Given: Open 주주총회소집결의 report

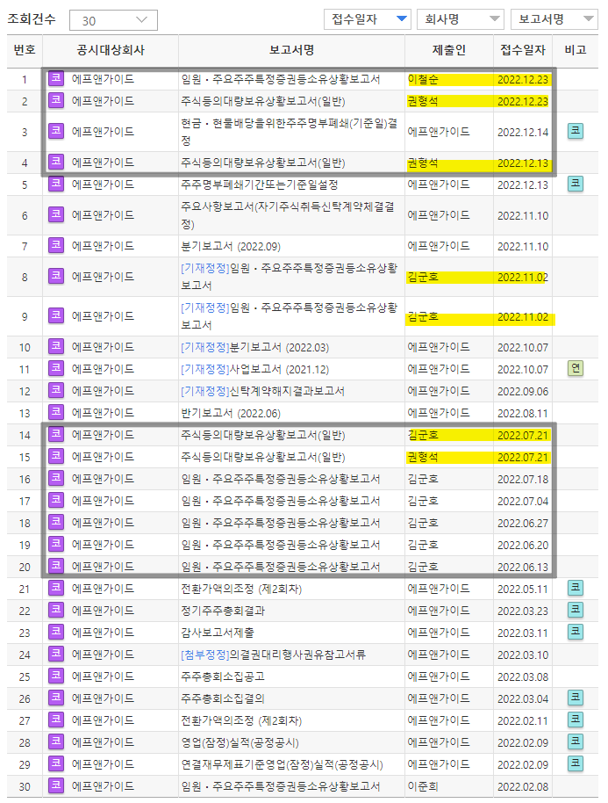Looking at the screenshot, I should pos(223,698).
